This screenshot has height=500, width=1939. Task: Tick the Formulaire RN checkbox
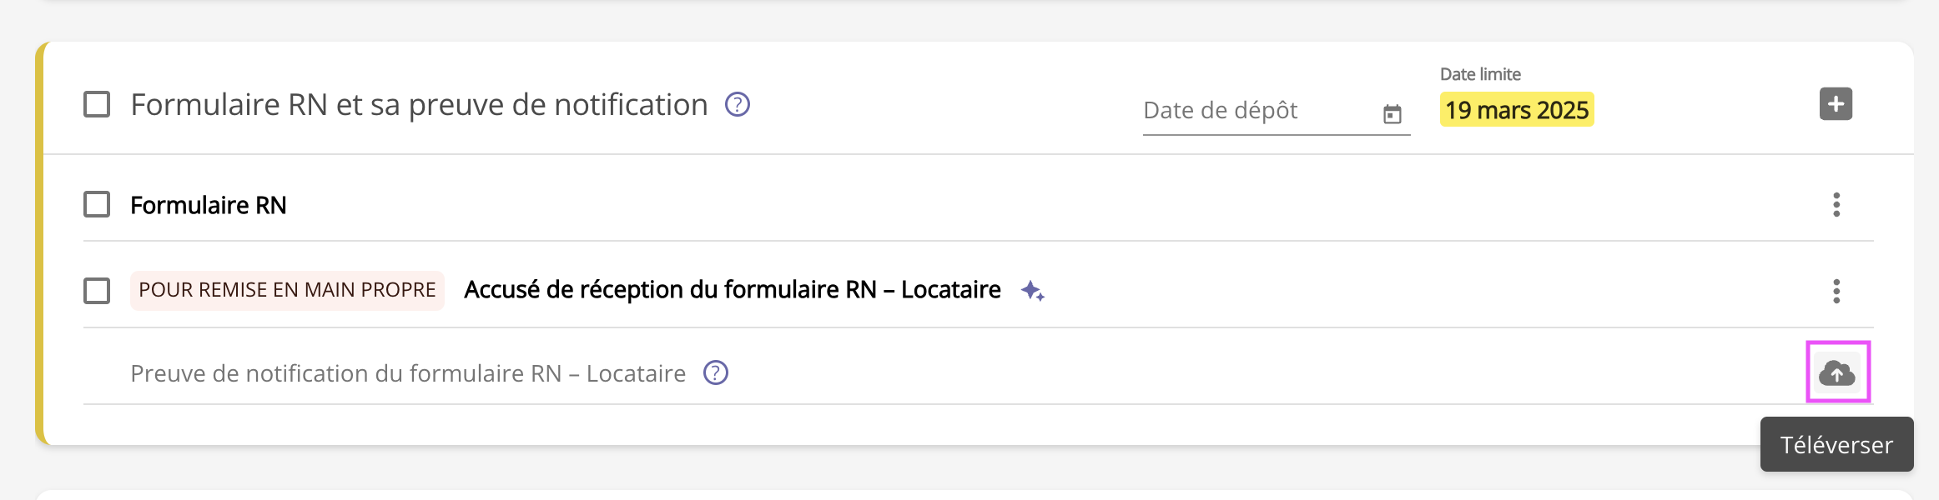97,205
